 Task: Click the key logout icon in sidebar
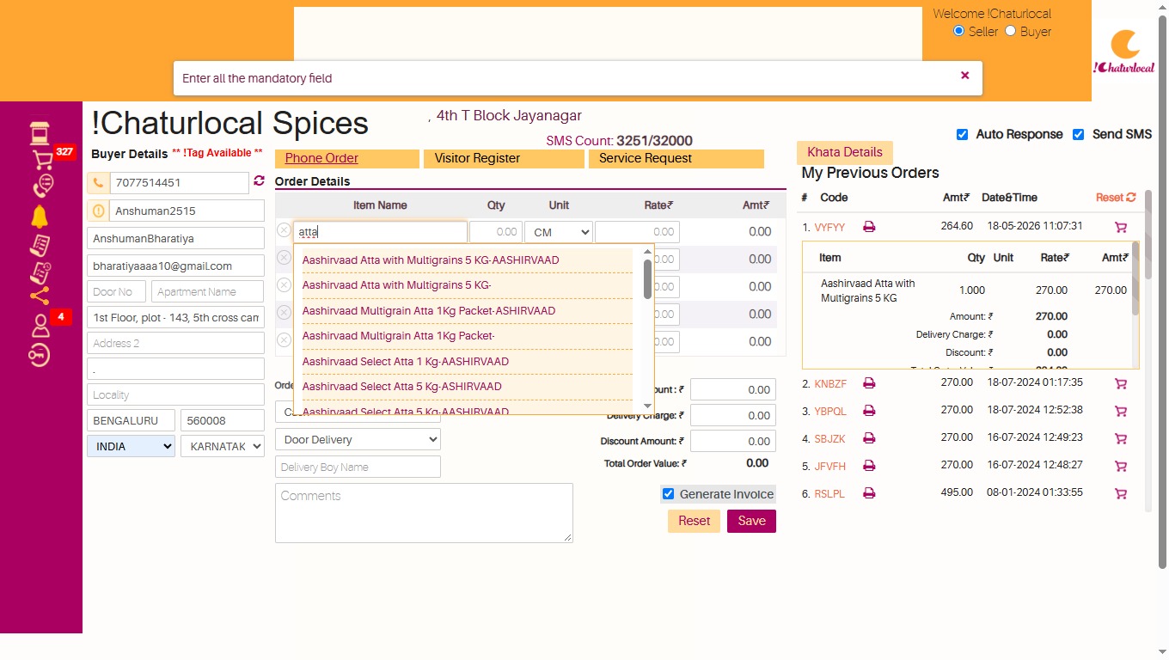click(x=40, y=355)
